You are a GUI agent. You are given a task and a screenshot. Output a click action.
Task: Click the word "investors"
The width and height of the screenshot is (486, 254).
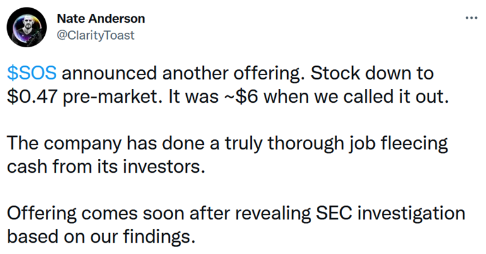tap(164, 167)
